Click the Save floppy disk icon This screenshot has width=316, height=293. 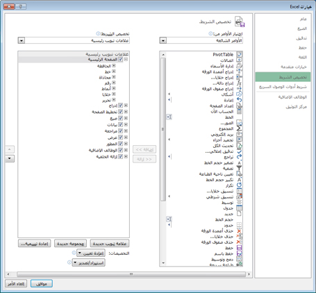point(239,248)
